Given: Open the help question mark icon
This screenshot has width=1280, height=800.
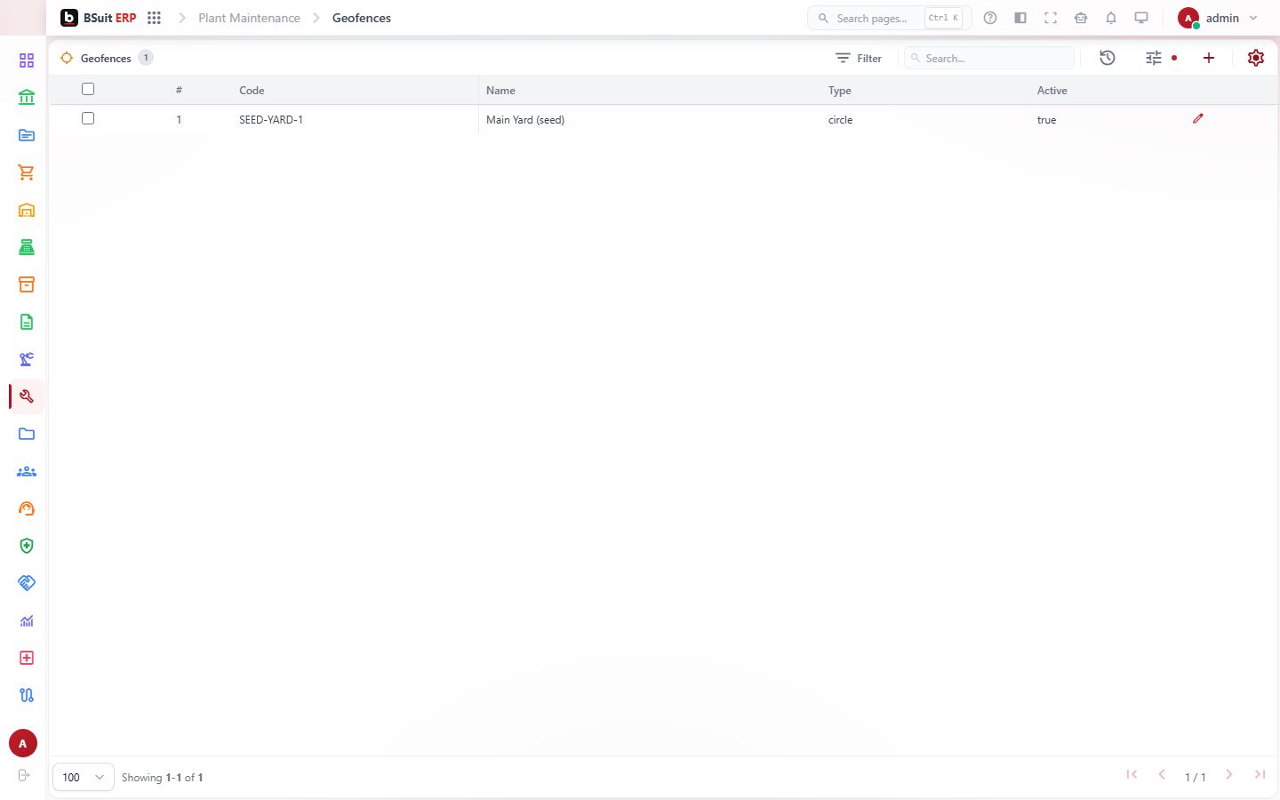Looking at the screenshot, I should 990,18.
